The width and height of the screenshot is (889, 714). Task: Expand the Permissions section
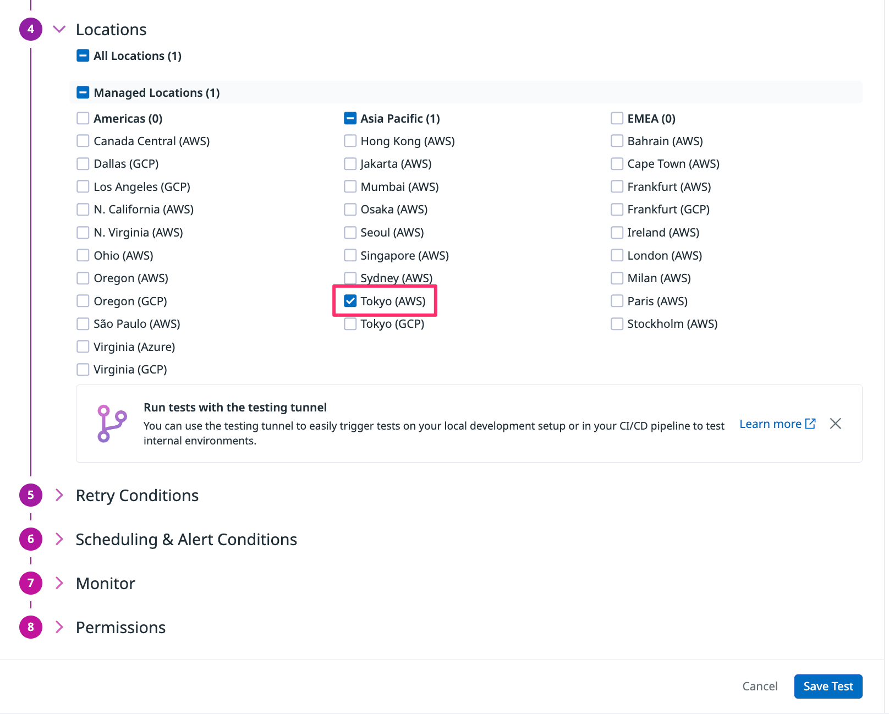pos(59,627)
